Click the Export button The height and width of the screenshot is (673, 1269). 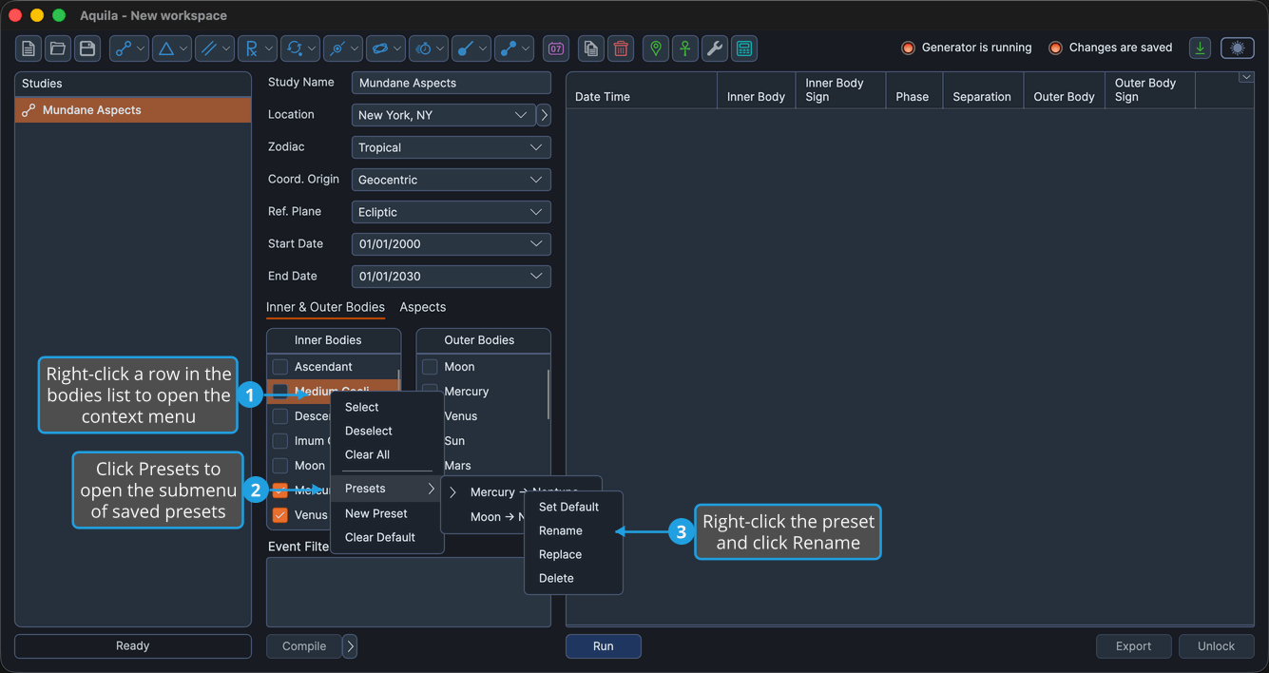tap(1133, 646)
